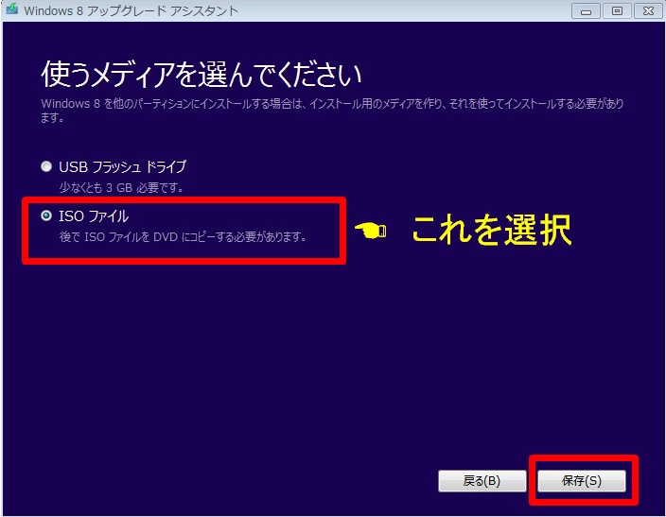The width and height of the screenshot is (666, 517).
Task: Maximize the upgrade assistant window
Action: point(617,11)
